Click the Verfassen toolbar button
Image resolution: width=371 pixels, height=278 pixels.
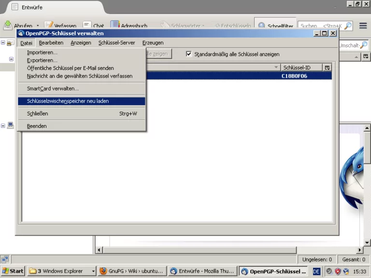tap(60, 25)
